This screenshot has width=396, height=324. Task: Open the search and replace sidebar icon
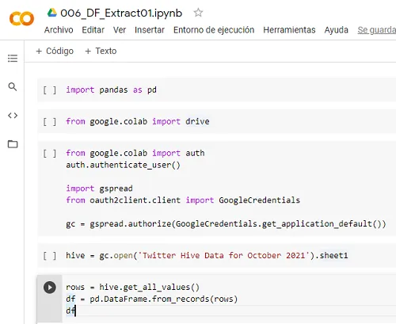pos(13,86)
